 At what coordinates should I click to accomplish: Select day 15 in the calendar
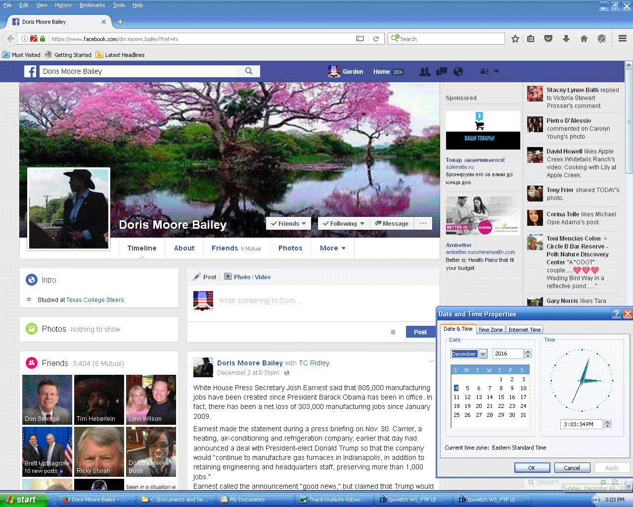click(501, 397)
